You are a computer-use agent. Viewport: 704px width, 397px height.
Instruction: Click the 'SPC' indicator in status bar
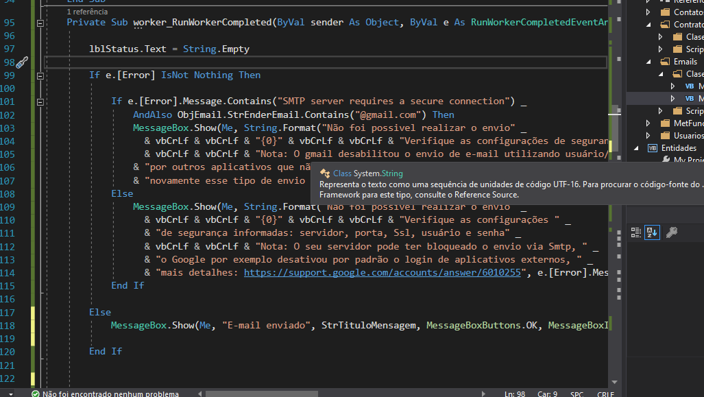pos(577,394)
